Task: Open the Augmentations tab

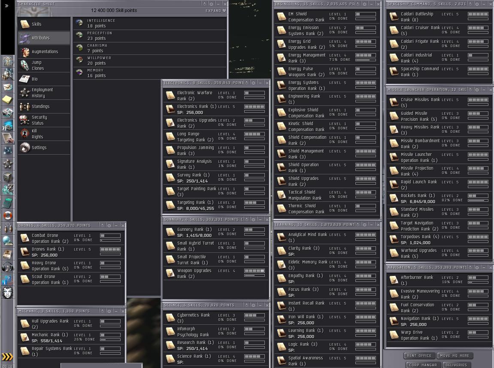Action: tap(44, 51)
